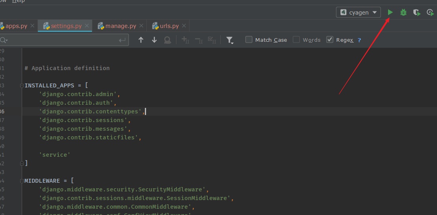Click fold marker at INSTALLED_APPS closing bracket

point(22,163)
